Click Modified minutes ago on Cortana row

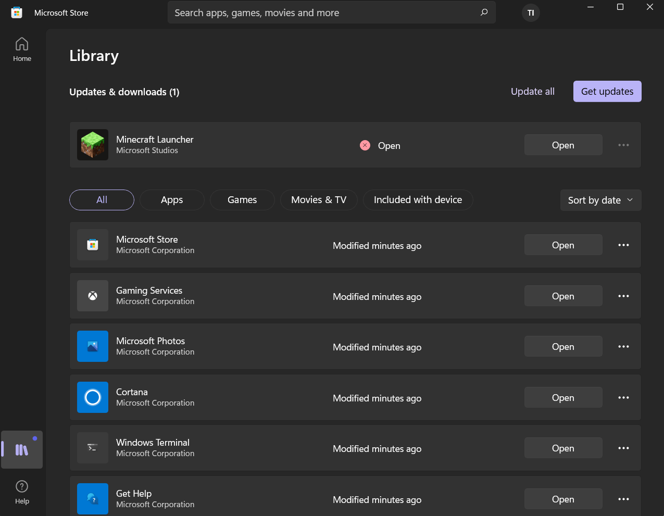click(377, 398)
